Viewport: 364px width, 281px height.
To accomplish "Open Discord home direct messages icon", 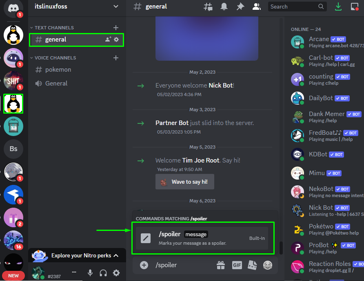I will [x=13, y=8].
